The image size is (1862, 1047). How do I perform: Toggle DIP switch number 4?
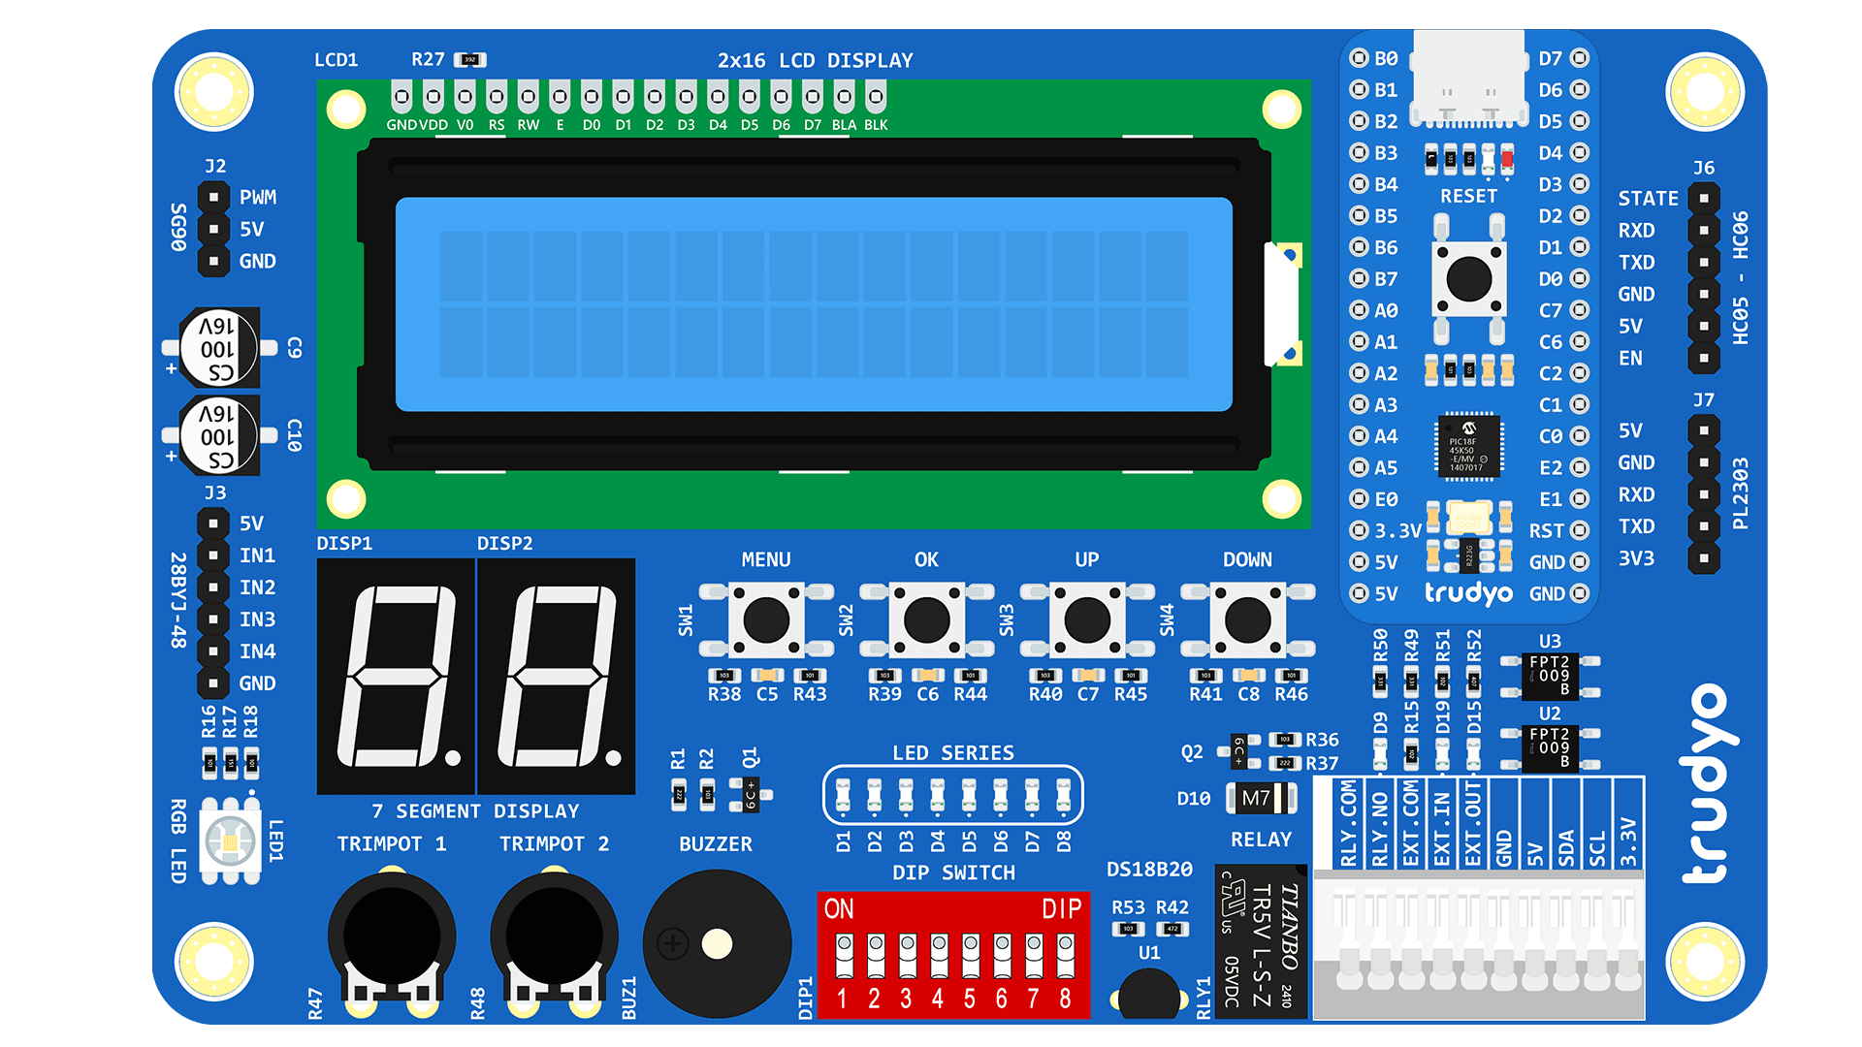[939, 956]
